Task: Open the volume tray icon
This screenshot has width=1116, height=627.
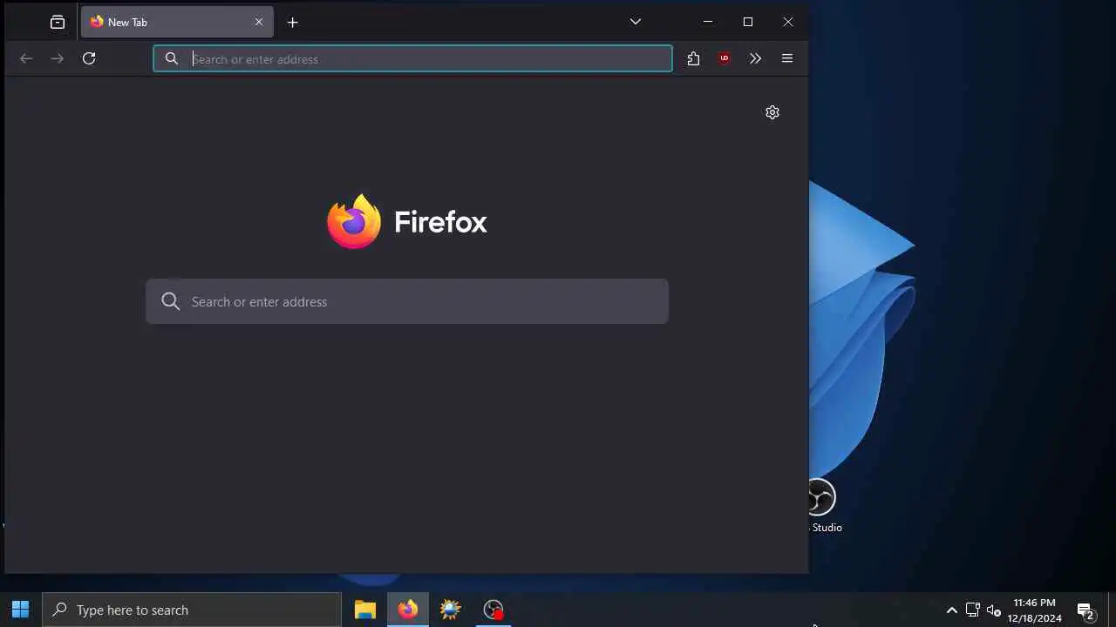Action: pos(994,610)
